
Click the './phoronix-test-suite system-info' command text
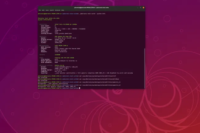(x=92, y=13)
